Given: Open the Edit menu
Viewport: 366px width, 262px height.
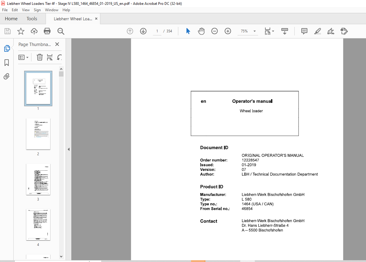Looking at the screenshot, I should 15,10.
